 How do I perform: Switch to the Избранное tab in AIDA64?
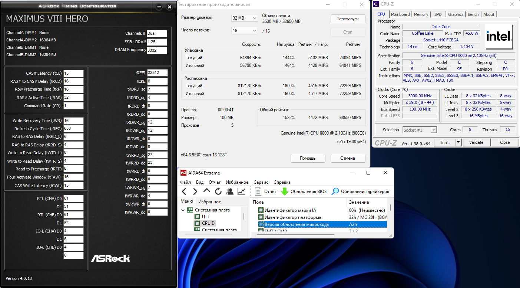pyautogui.click(x=209, y=202)
